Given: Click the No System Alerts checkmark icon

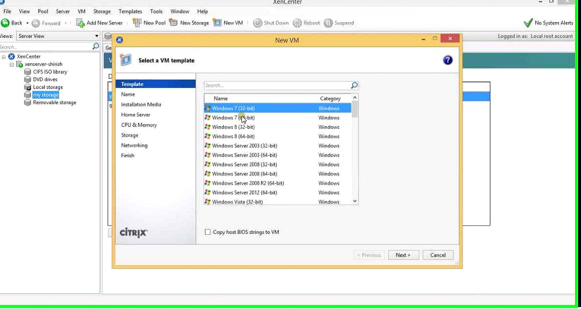Looking at the screenshot, I should tap(528, 23).
